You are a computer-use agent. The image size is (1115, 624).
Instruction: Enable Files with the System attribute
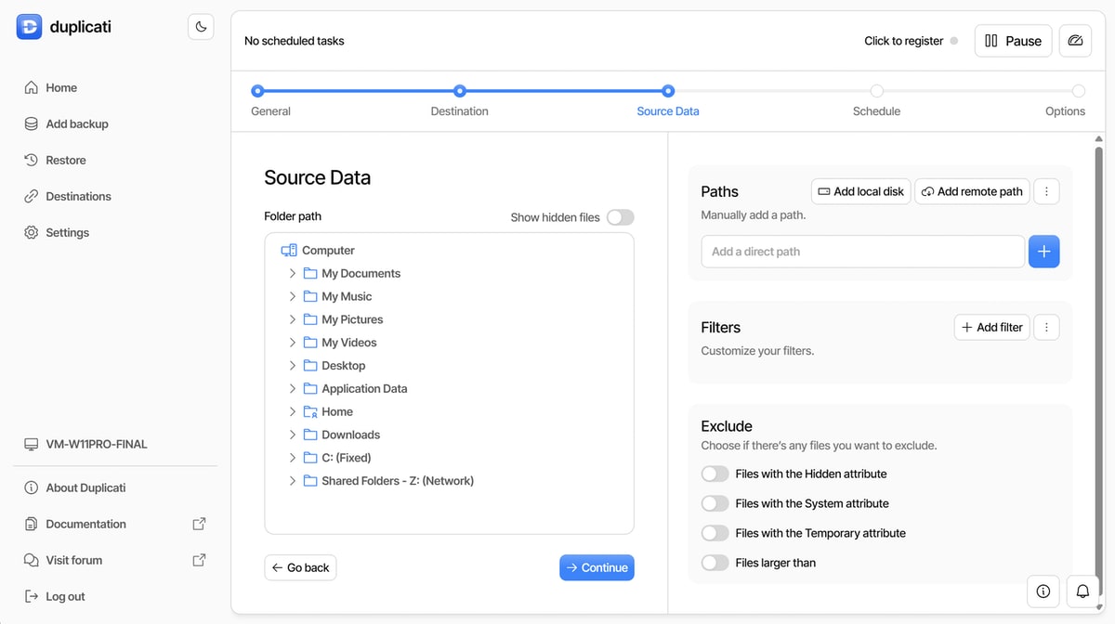coord(715,503)
